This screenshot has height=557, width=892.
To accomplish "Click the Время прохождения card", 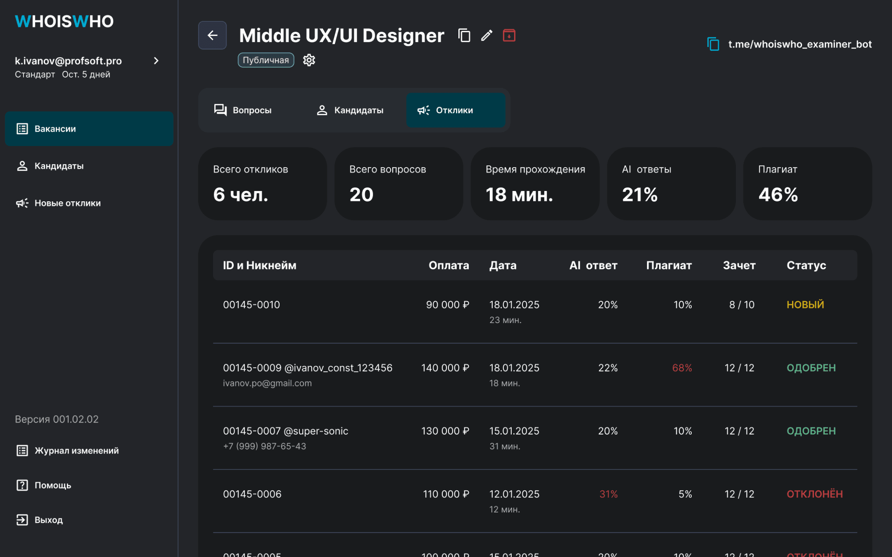I will [535, 184].
